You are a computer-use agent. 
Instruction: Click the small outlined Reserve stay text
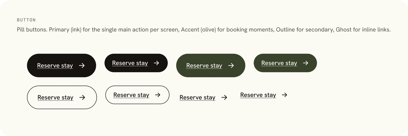(131, 95)
